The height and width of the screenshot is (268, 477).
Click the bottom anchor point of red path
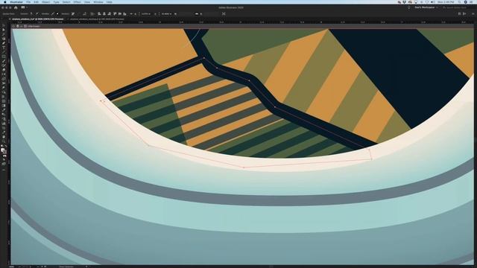[244, 167]
